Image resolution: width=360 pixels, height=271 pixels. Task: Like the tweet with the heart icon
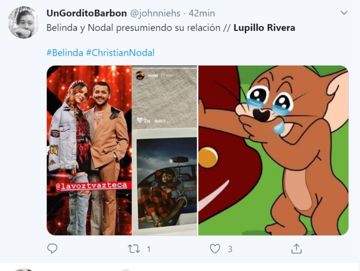[x=215, y=249]
